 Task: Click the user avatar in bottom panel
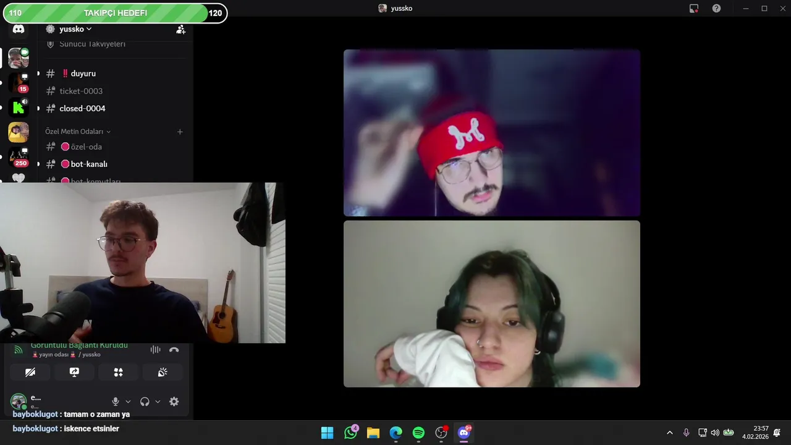[x=19, y=401]
